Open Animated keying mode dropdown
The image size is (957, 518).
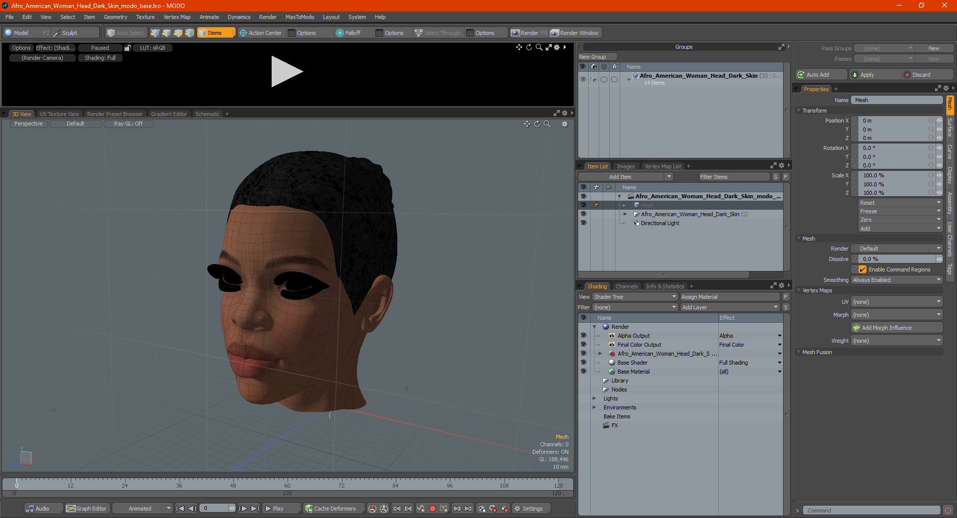(143, 509)
